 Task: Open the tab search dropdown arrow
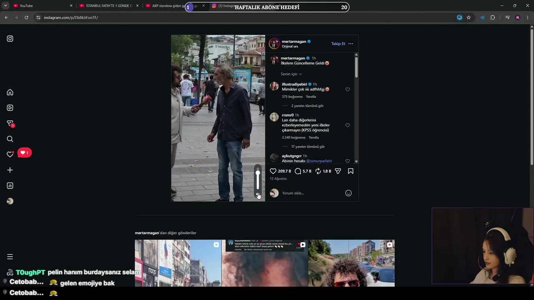5,6
